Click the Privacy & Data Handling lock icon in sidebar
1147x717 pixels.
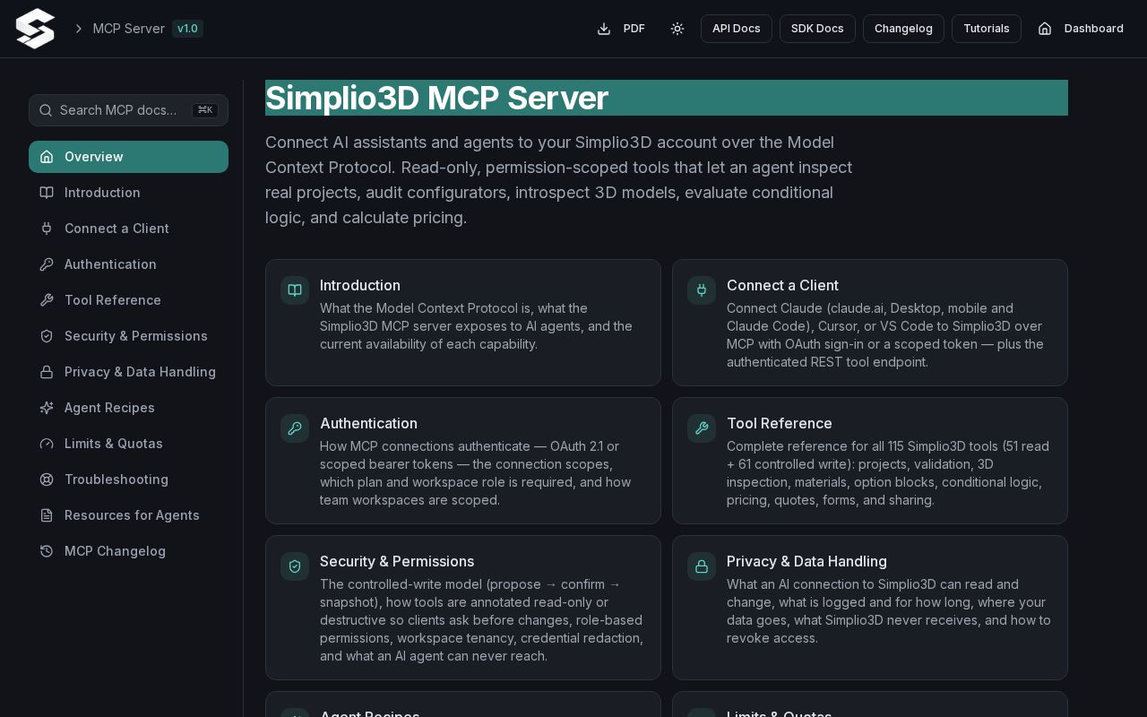[x=47, y=372]
